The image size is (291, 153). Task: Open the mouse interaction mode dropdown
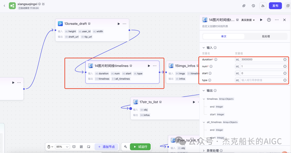pos(50,147)
